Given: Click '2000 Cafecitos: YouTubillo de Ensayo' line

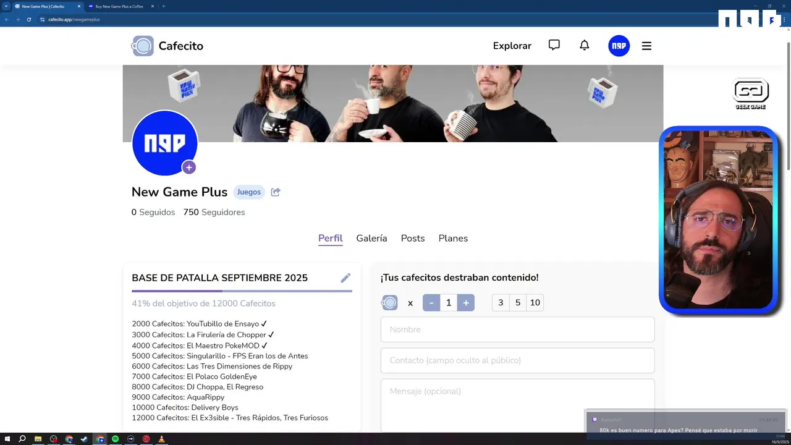Looking at the screenshot, I should (x=199, y=324).
